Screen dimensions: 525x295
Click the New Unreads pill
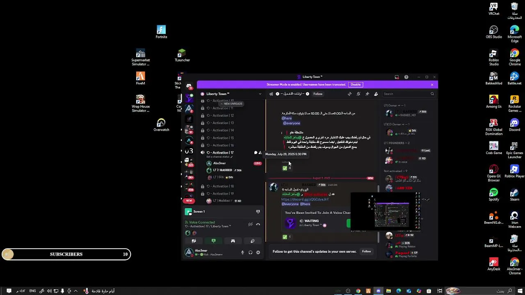coord(232,104)
